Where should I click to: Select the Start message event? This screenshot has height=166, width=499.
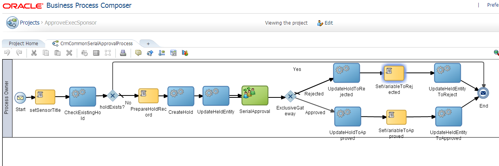point(20,98)
